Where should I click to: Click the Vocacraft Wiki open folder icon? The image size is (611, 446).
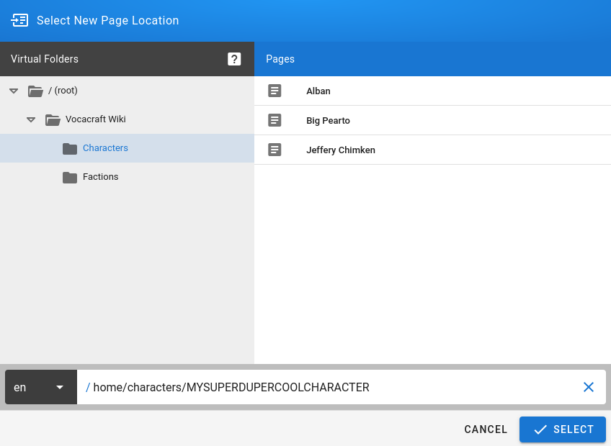53,119
